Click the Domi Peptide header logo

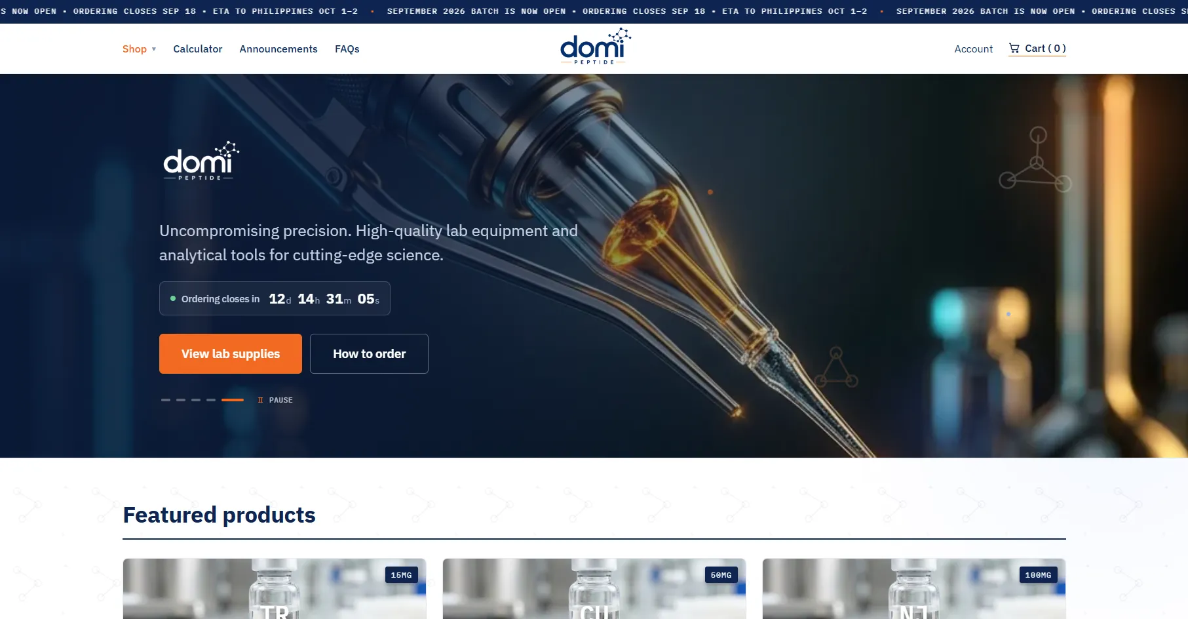point(595,47)
